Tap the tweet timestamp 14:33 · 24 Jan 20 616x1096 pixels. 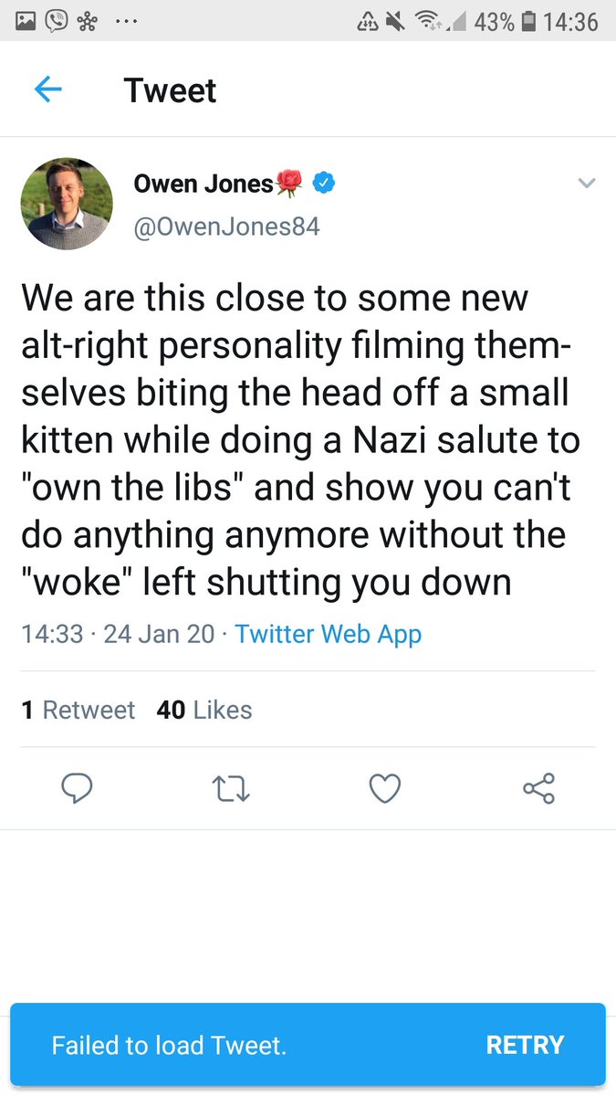tap(118, 633)
